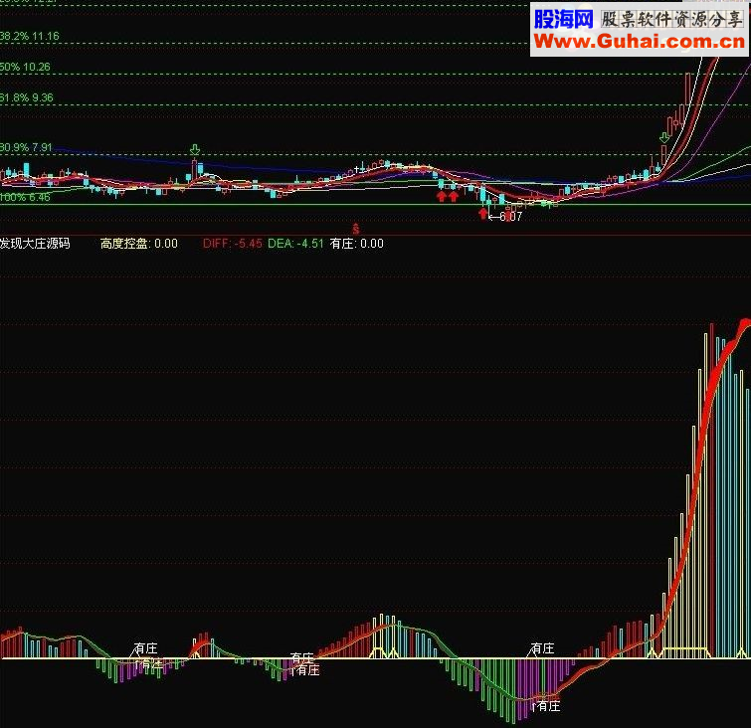This screenshot has height=728, width=751.
Task: Select the 80.9% 7.91 Fibonacci level label
Action: 26,147
